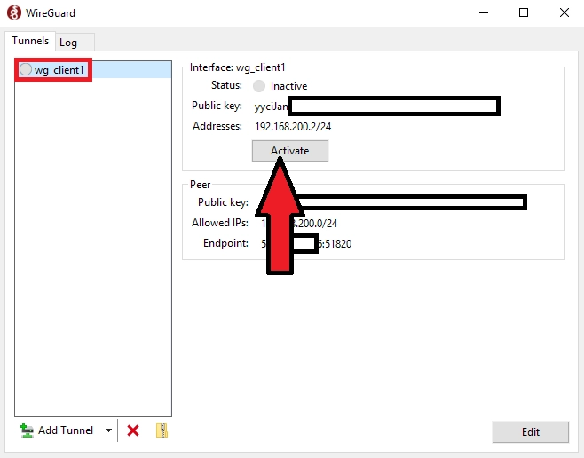Click the interface address 192.168.200.2/24

[294, 127]
